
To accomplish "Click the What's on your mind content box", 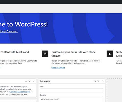I will pyautogui.click(x=72, y=99).
